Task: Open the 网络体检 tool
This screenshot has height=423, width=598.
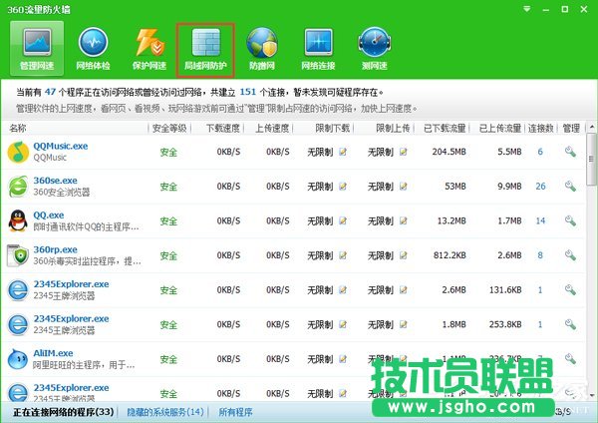Action: [x=93, y=49]
